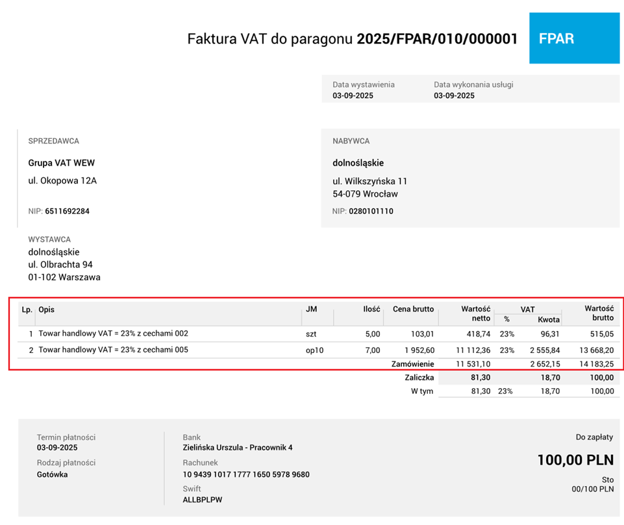Click VAT amount 2 555,84
624x525 pixels.
[545, 350]
